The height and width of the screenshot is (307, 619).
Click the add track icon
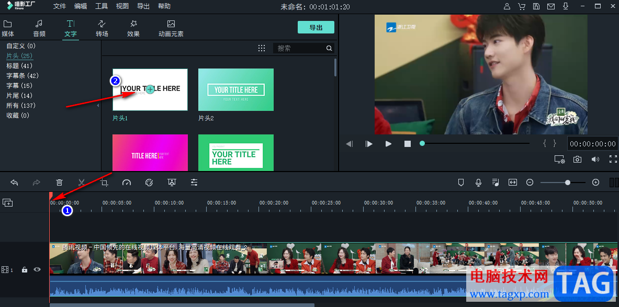(x=7, y=202)
